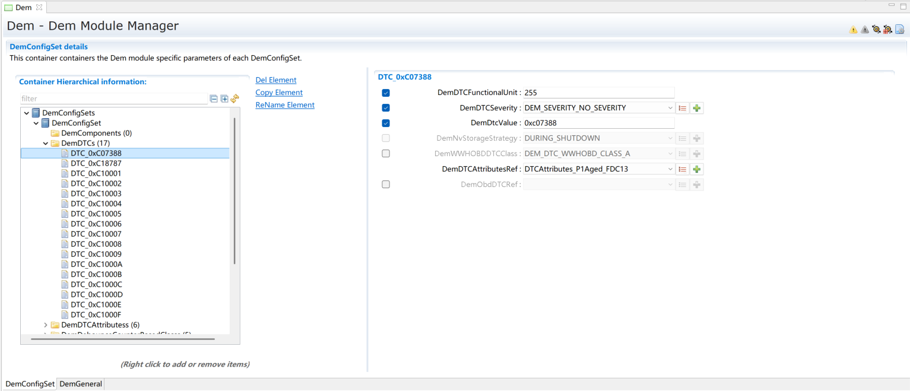Enable the DemObdDTCRef checkbox
910x391 pixels.
[386, 185]
